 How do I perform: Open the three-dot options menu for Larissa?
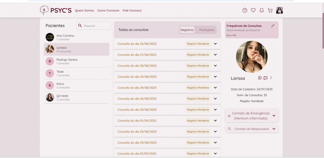tap(271, 78)
